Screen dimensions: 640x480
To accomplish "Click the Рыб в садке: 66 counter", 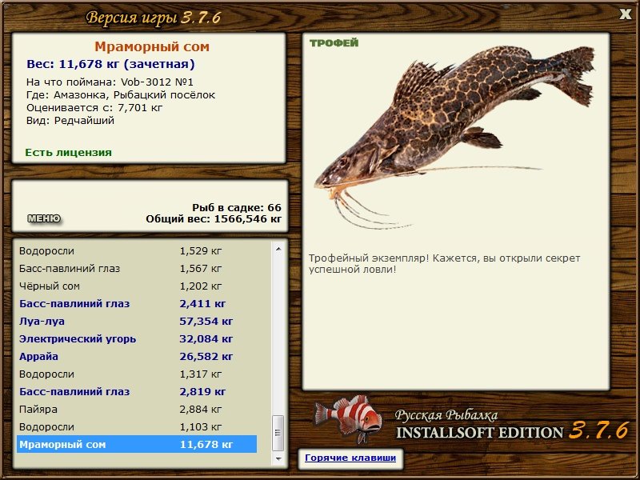I will (x=237, y=208).
